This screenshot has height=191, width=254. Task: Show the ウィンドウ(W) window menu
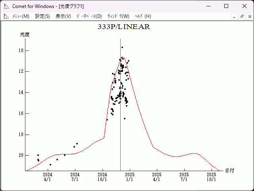pyautogui.click(x=118, y=16)
